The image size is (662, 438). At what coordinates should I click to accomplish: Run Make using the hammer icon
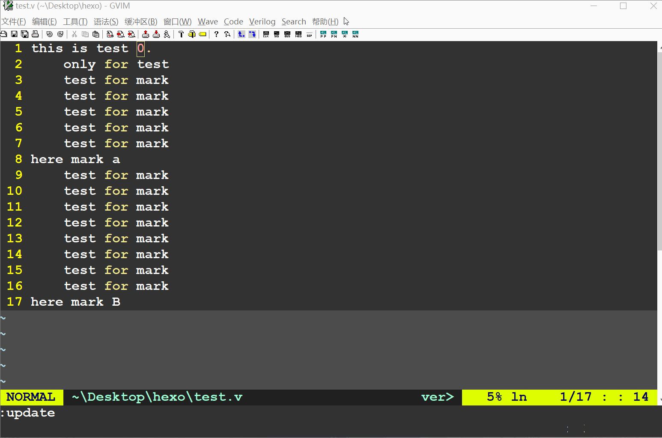(181, 34)
